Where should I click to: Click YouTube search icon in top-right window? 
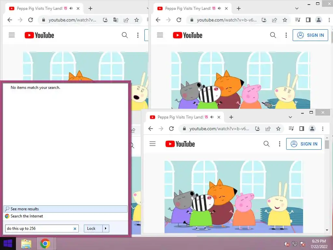pyautogui.click(x=273, y=35)
